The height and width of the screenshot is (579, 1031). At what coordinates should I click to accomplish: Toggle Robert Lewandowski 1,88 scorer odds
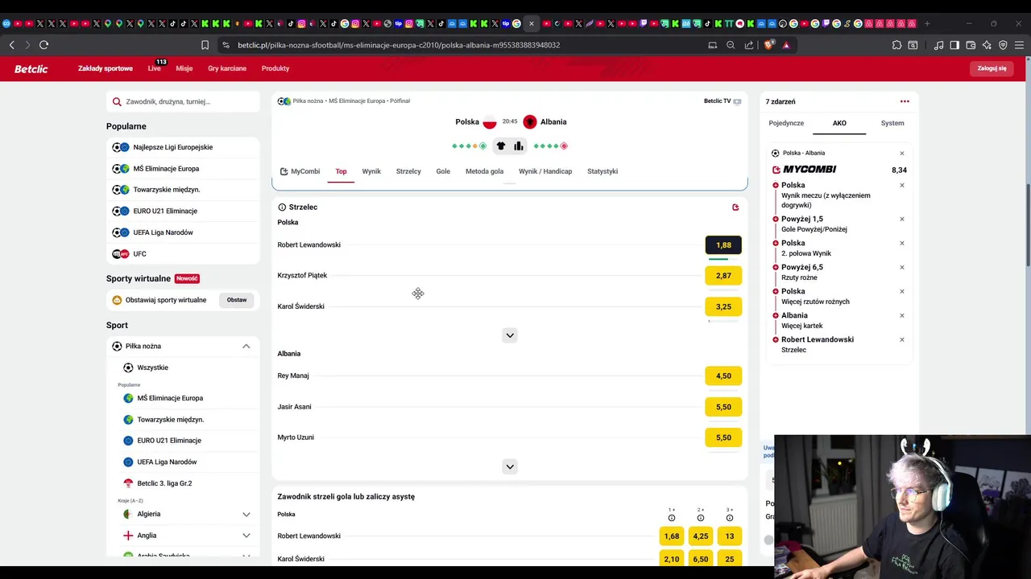click(723, 245)
